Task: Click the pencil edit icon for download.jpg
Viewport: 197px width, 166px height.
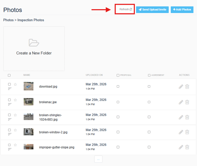Action: pos(181,87)
